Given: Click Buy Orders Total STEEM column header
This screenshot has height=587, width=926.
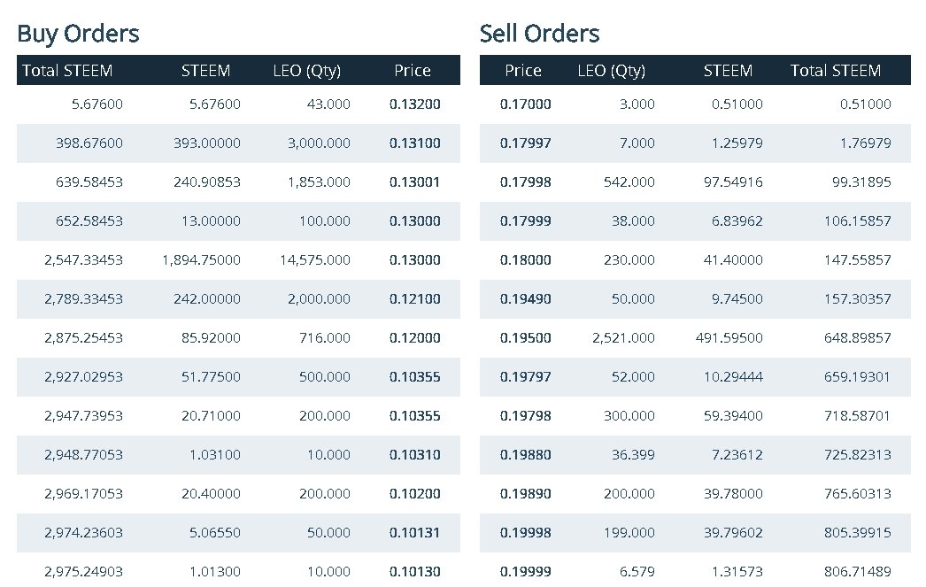Looking at the screenshot, I should coord(67,71).
